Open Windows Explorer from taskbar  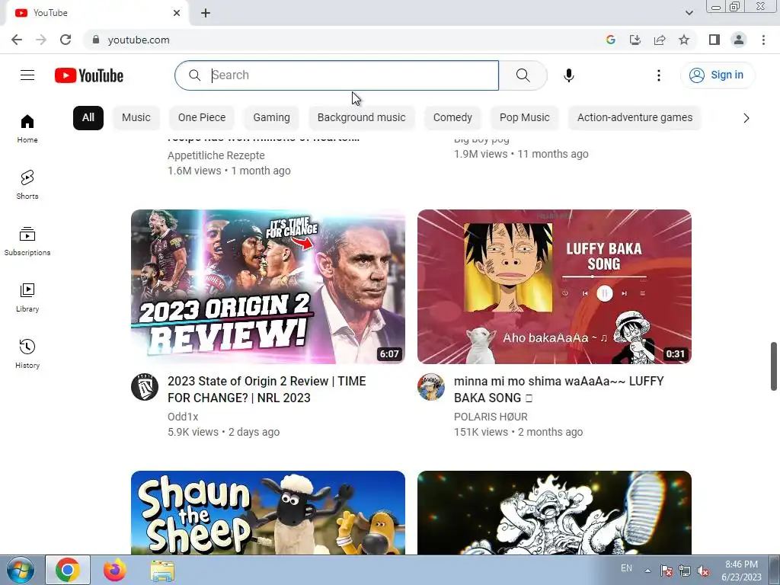162,570
